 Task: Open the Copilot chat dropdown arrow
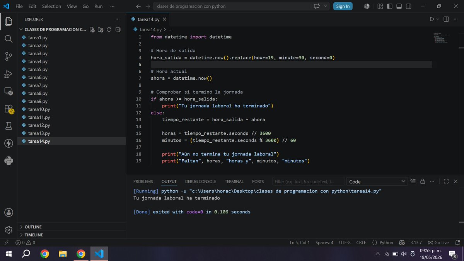[x=326, y=6]
